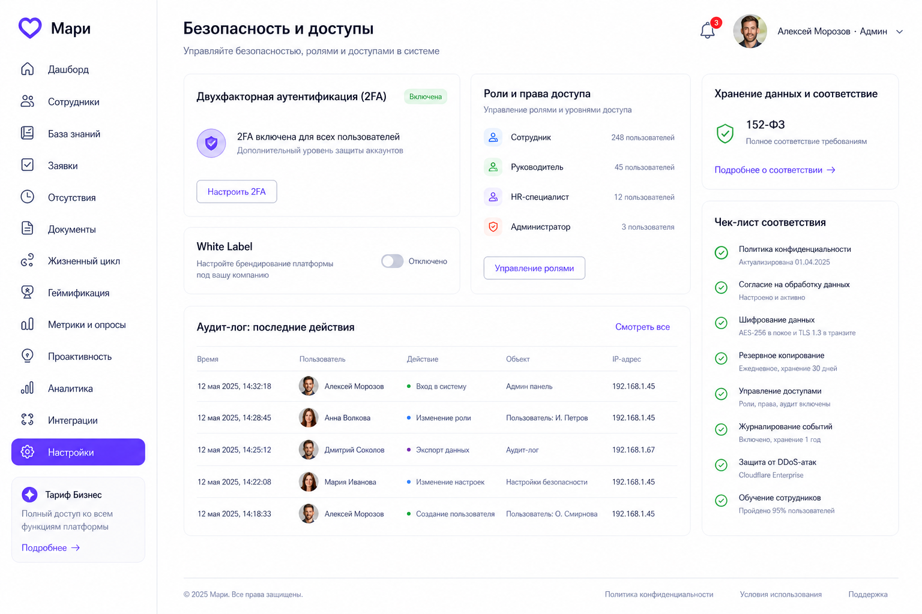Select Интеграции in the sidebar
This screenshot has width=922, height=614.
click(x=78, y=420)
